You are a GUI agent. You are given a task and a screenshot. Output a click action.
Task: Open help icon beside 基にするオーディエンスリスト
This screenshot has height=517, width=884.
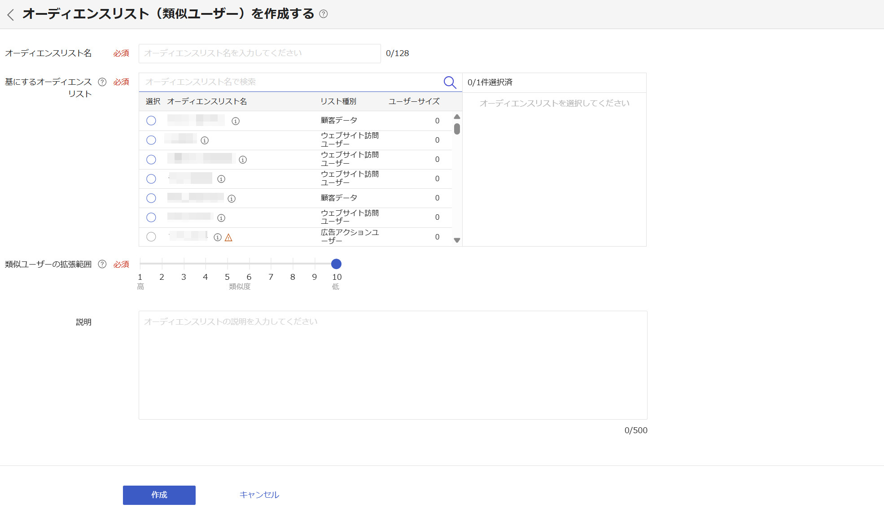(x=102, y=82)
